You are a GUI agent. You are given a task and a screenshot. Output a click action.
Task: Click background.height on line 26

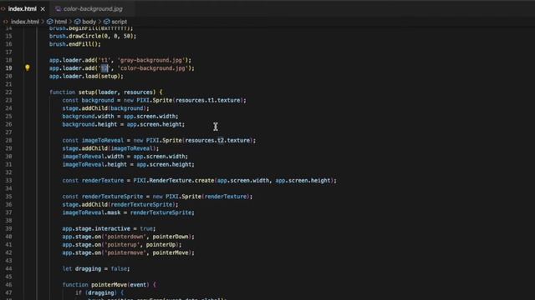[89, 124]
